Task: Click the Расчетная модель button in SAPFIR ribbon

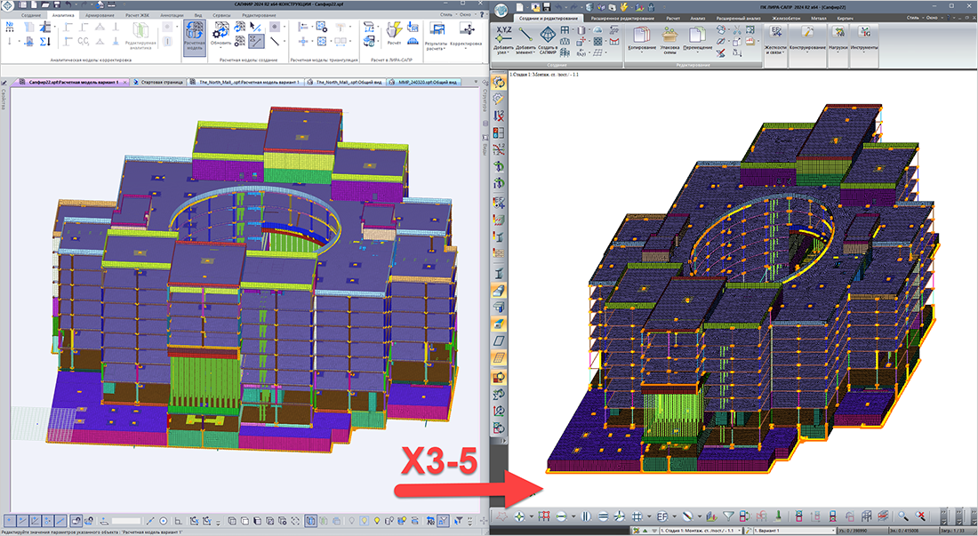Action: pyautogui.click(x=195, y=36)
